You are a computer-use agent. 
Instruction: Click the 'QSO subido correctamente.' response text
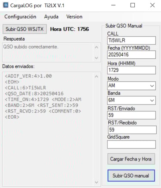coord(31,47)
